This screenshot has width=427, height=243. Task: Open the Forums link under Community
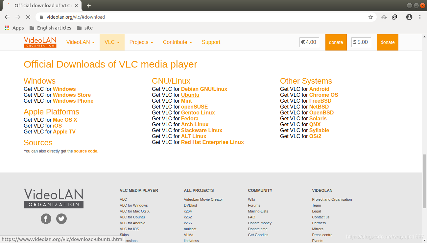[254, 205]
